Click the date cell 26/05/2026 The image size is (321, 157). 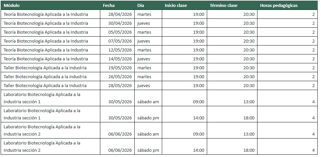(x=120, y=77)
